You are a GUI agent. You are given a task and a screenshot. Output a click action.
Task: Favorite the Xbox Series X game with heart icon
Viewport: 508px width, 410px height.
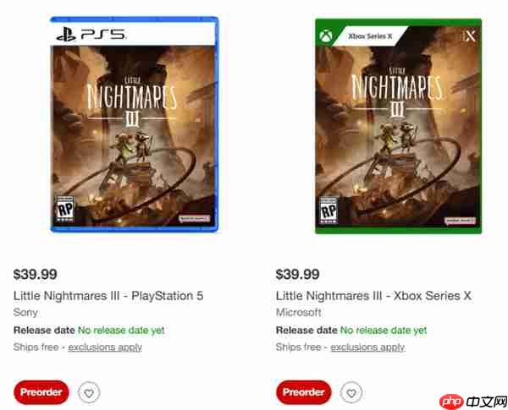coord(351,392)
